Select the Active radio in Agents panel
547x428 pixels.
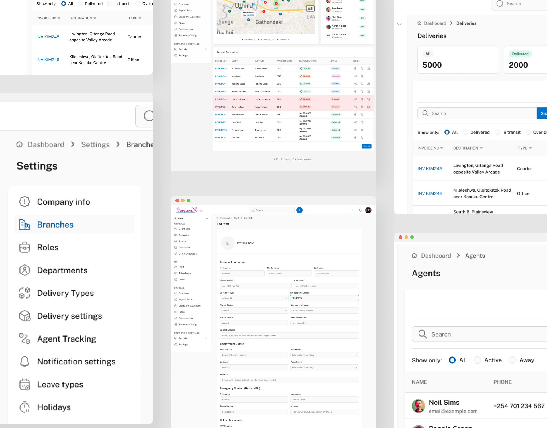coord(477,360)
